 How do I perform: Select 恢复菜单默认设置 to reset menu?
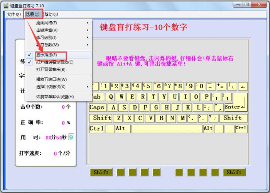click(x=55, y=97)
